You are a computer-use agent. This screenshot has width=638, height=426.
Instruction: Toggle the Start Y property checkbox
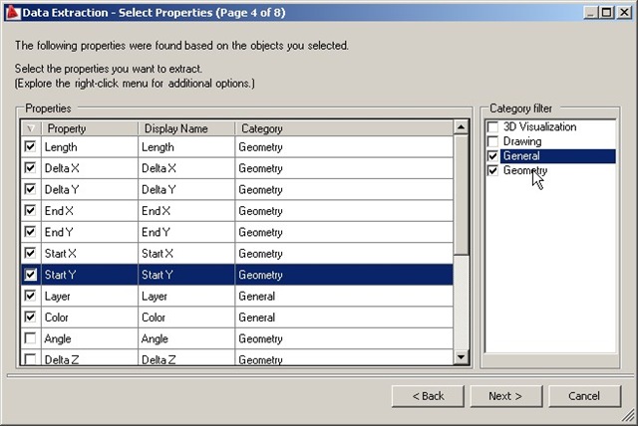tap(30, 274)
